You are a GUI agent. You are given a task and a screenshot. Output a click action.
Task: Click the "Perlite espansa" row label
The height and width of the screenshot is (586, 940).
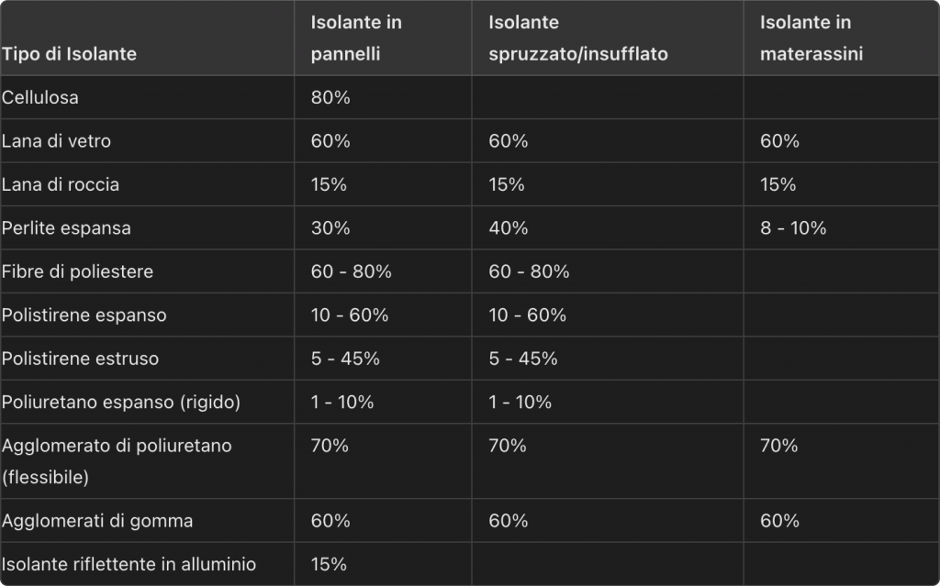[x=66, y=228]
